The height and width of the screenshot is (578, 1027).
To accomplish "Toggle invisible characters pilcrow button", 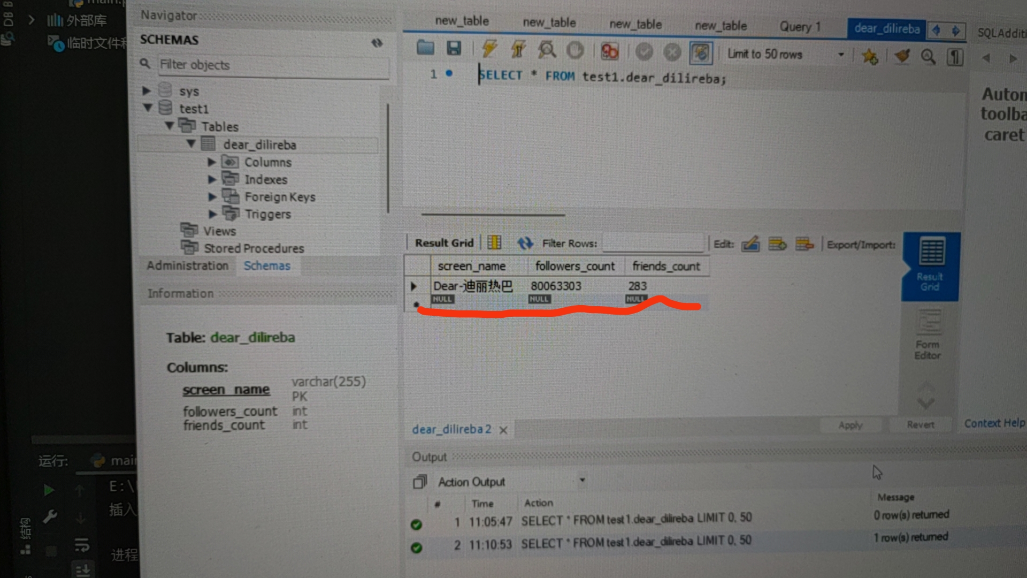I will pos(955,57).
